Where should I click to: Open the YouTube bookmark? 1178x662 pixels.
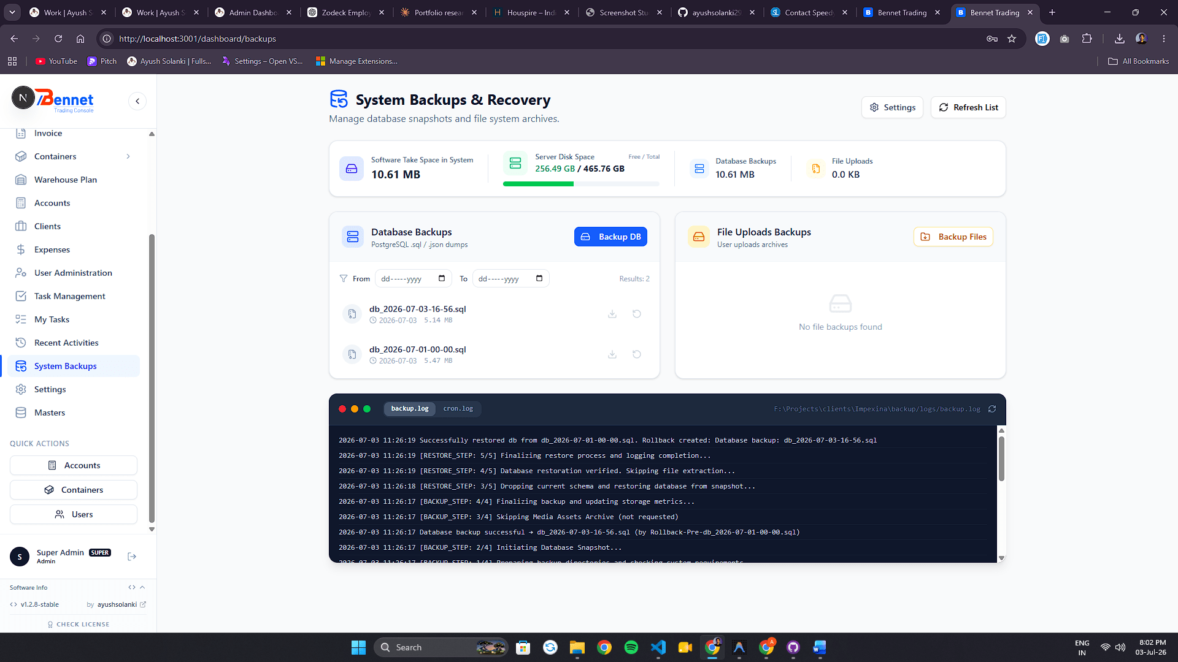[56, 61]
